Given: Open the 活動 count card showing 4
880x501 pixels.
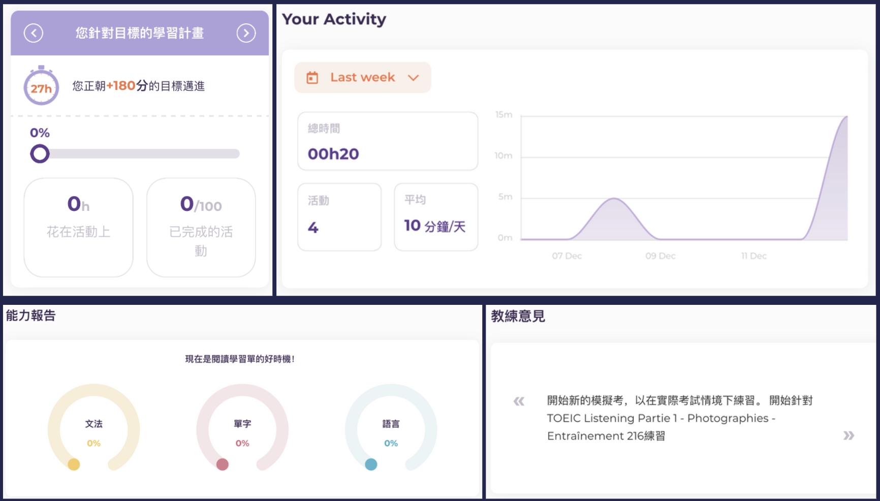Looking at the screenshot, I should 339,217.
